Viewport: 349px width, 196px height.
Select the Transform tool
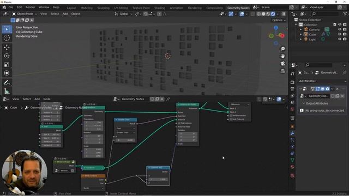pyautogui.click(x=7, y=73)
